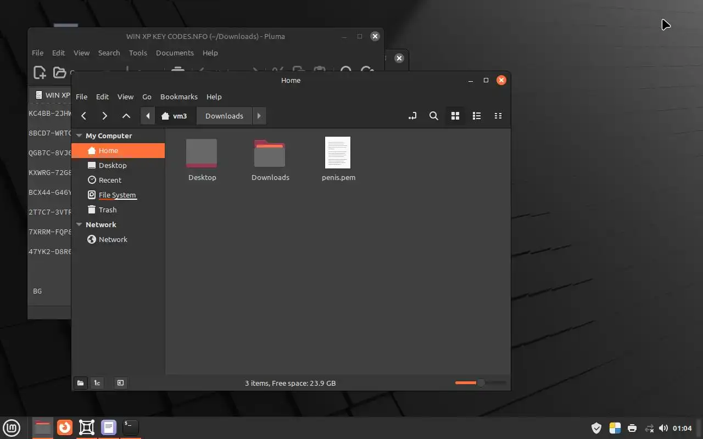This screenshot has height=439, width=703.
Task: Adjust the icon zoom slider
Action: (481, 382)
